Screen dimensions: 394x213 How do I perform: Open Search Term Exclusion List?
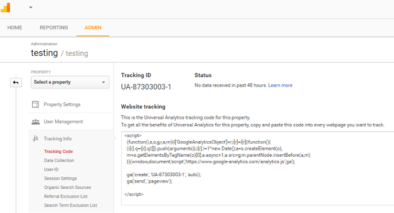pyautogui.click(x=71, y=205)
